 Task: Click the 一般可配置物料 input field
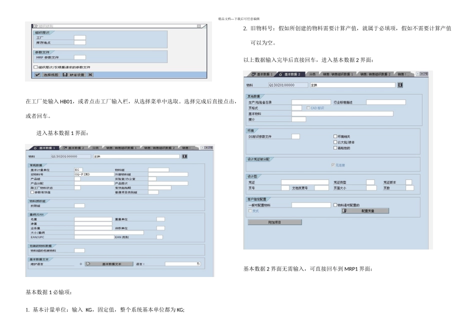point(311,205)
